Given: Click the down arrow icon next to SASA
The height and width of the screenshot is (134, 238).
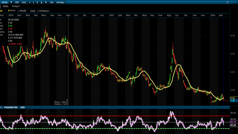Looking at the screenshot, I should [x=11, y=2].
